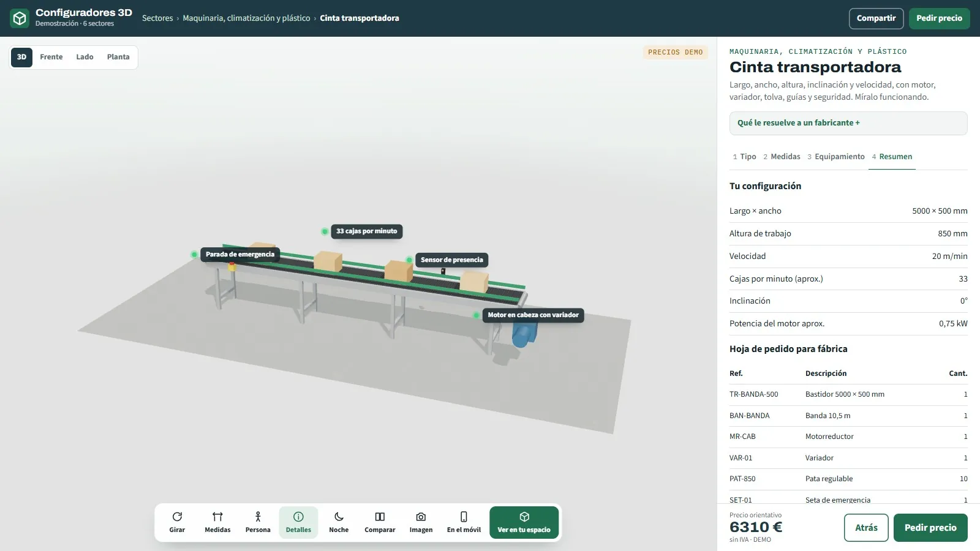This screenshot has height=551, width=980.
Task: Open En el móvil phone option
Action: tap(464, 522)
